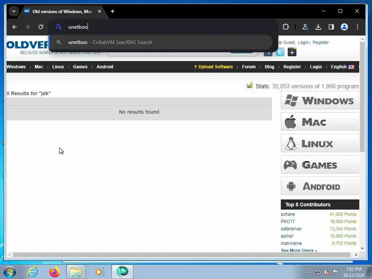Open the Forum link
The height and width of the screenshot is (279, 372).
point(248,67)
